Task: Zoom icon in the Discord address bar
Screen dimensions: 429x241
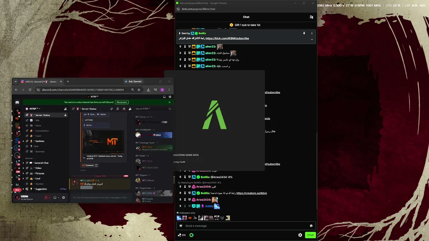Action: click(x=133, y=90)
